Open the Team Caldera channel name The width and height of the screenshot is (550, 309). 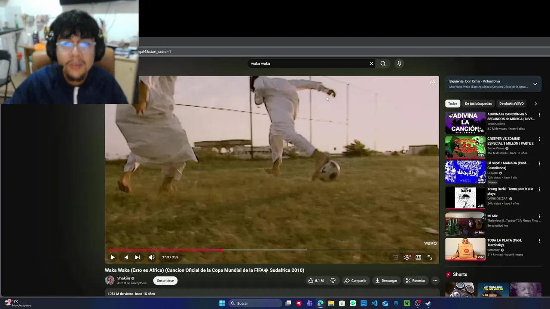click(496, 124)
